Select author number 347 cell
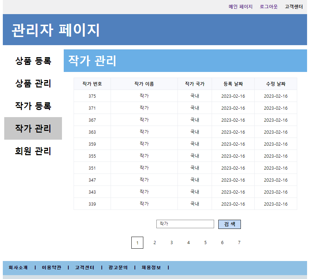The height and width of the screenshot is (279, 312). click(x=92, y=180)
